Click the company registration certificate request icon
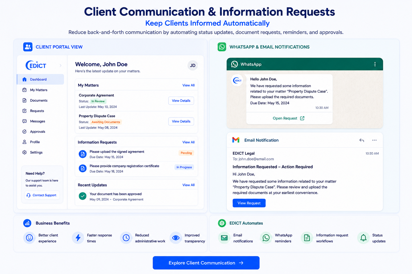 83,168
